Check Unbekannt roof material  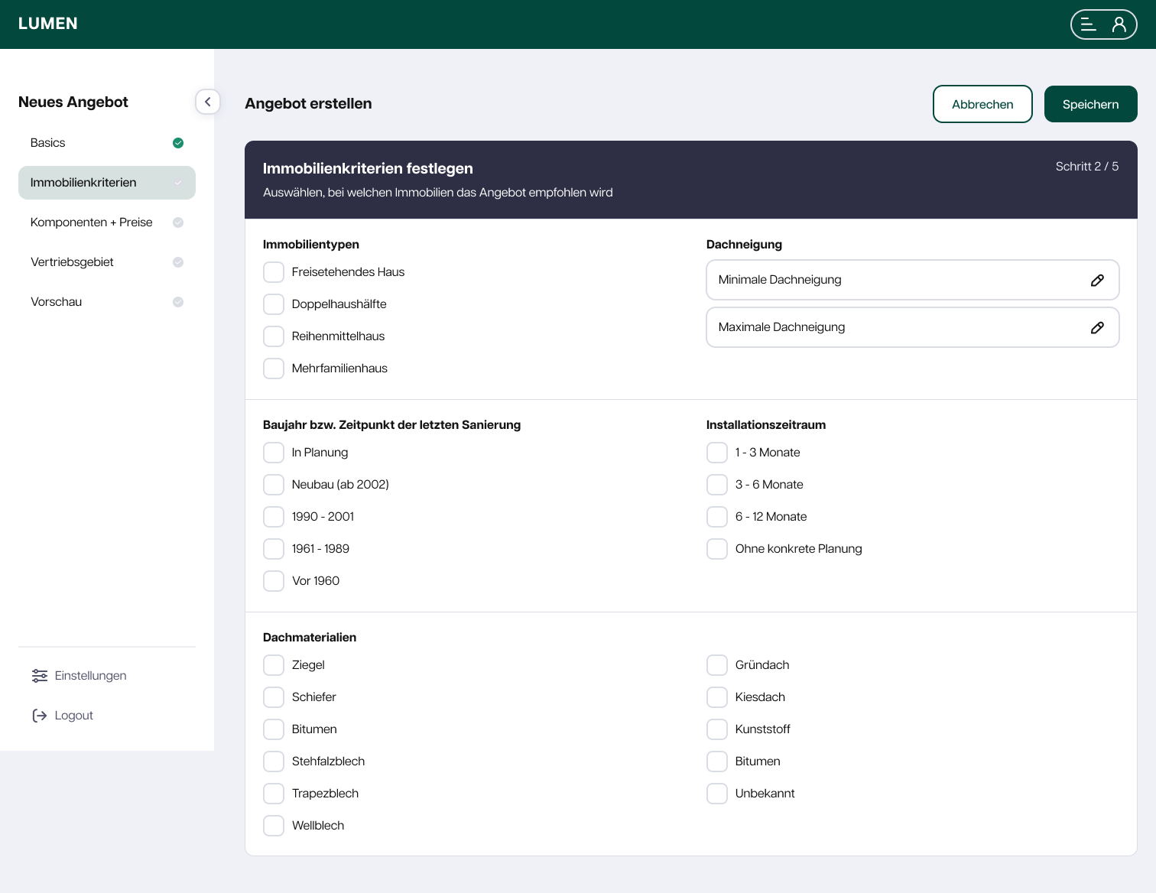tap(717, 794)
